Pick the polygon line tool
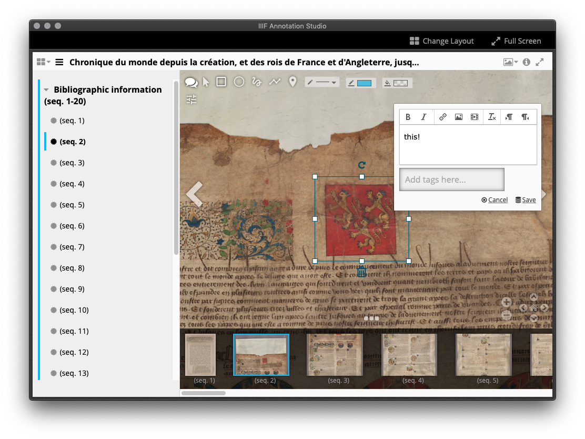 pyautogui.click(x=275, y=82)
